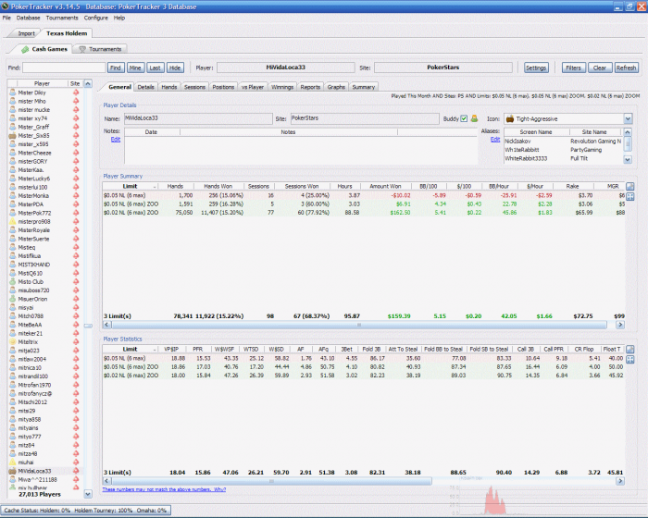Open the Positions tab
This screenshot has height=518, width=648.
(223, 87)
